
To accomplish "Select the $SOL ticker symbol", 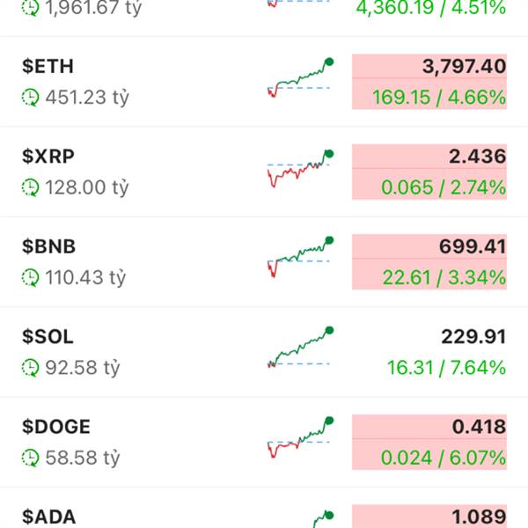I will [x=48, y=336].
